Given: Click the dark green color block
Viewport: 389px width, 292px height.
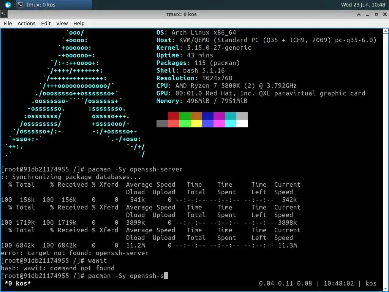Looking at the screenshot, I should 185,116.
